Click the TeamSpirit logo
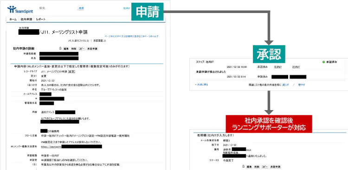Image resolution: width=348 pixels, height=170 pixels. pyautogui.click(x=20, y=10)
